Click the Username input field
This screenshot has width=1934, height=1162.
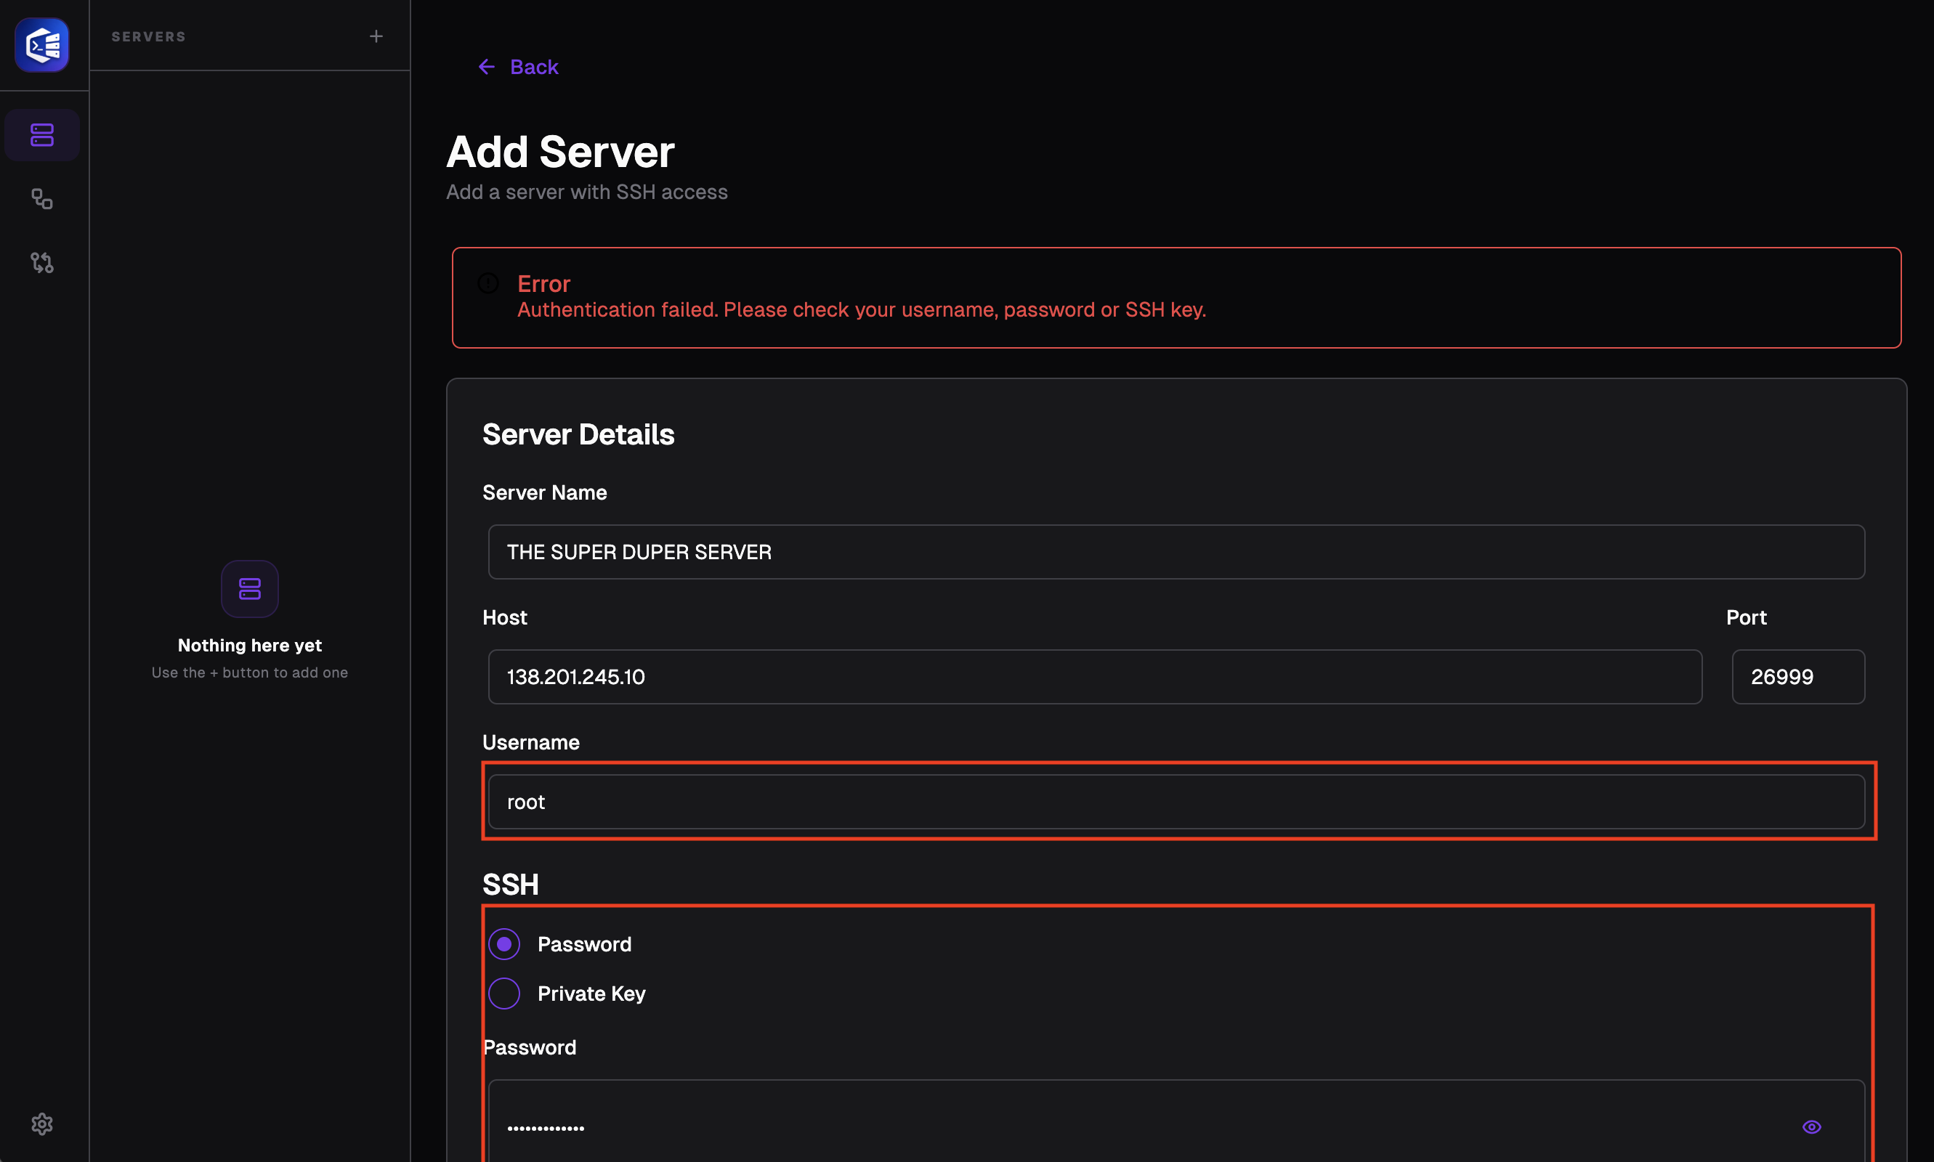click(1176, 802)
